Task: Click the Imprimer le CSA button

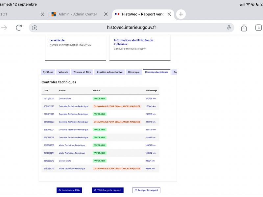Action: tap(69, 190)
